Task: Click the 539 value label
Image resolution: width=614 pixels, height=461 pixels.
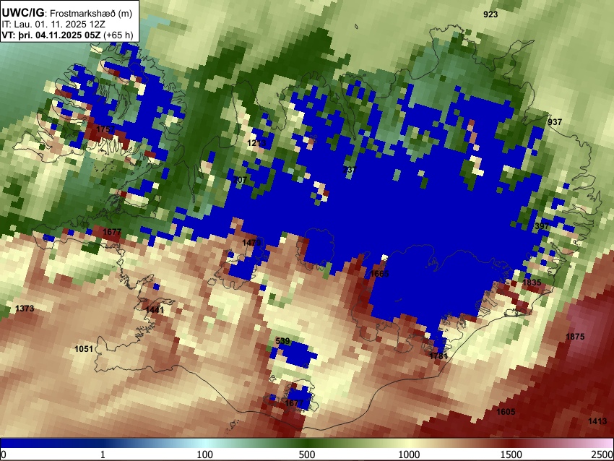Action: 282,341
